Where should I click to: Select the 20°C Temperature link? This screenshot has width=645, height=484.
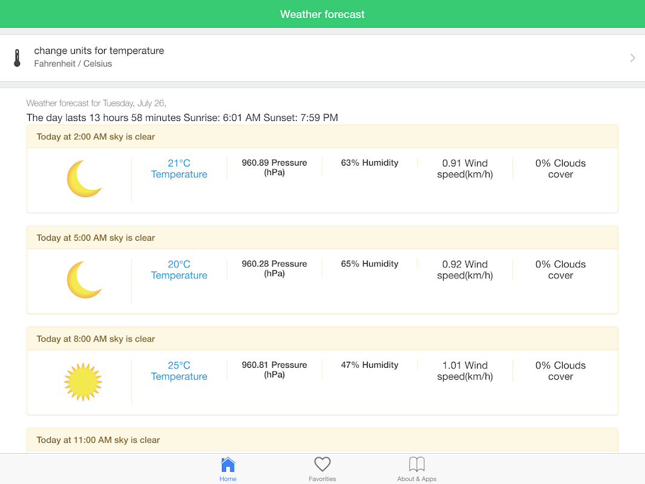pos(179,270)
